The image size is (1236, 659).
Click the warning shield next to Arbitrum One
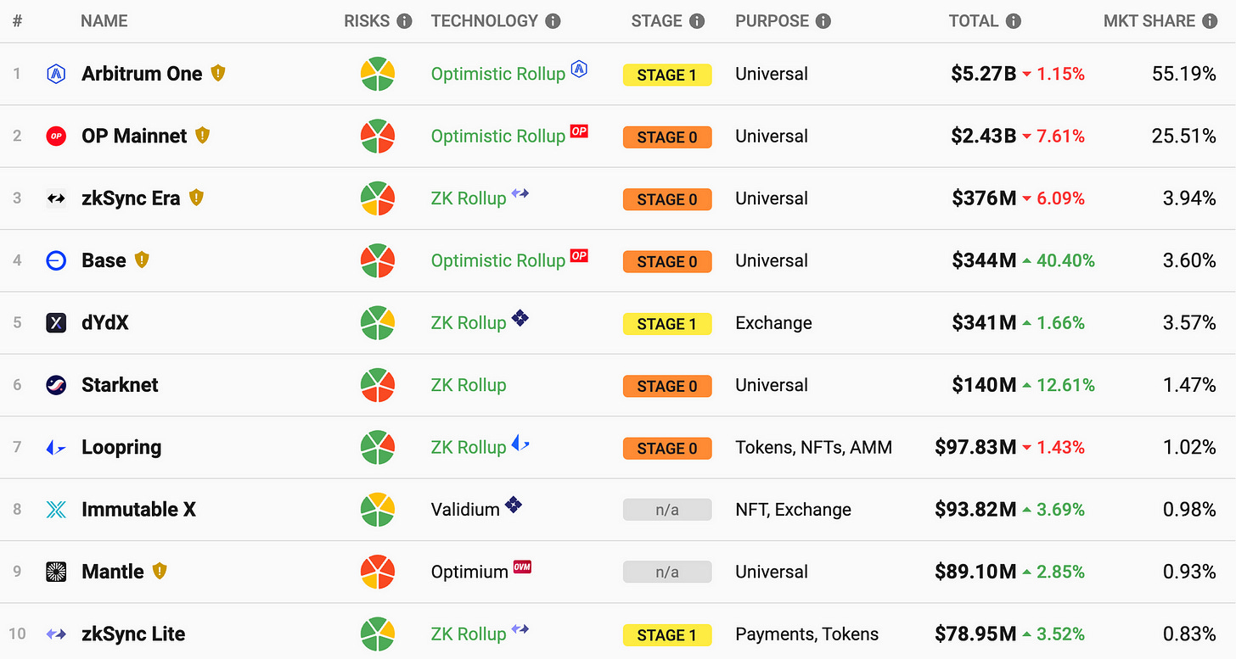(218, 73)
